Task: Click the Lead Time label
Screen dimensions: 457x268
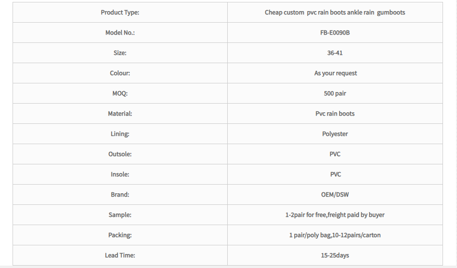Action: pos(120,255)
